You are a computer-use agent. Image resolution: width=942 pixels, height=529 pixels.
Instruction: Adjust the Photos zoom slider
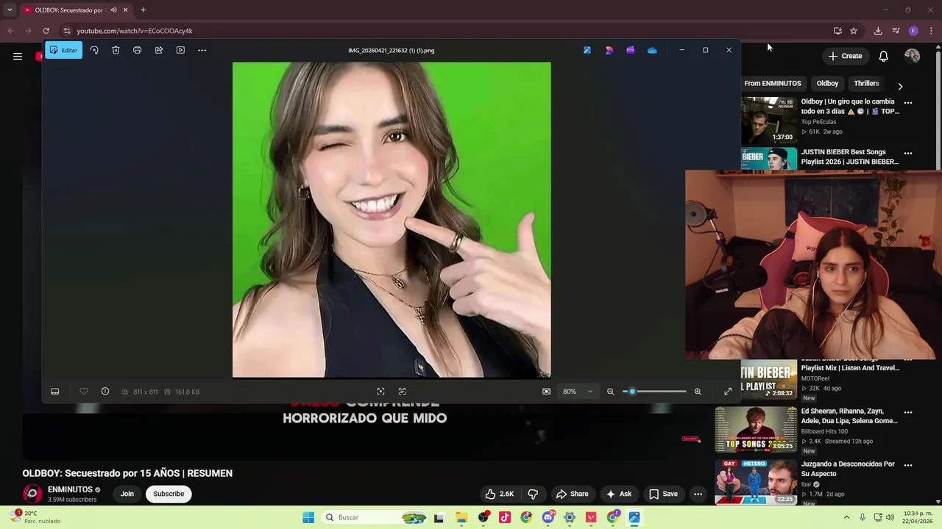(x=654, y=392)
